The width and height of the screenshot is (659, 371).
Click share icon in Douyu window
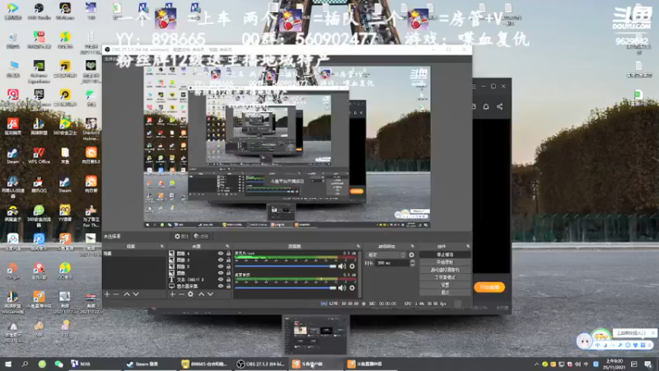pyautogui.click(x=500, y=106)
